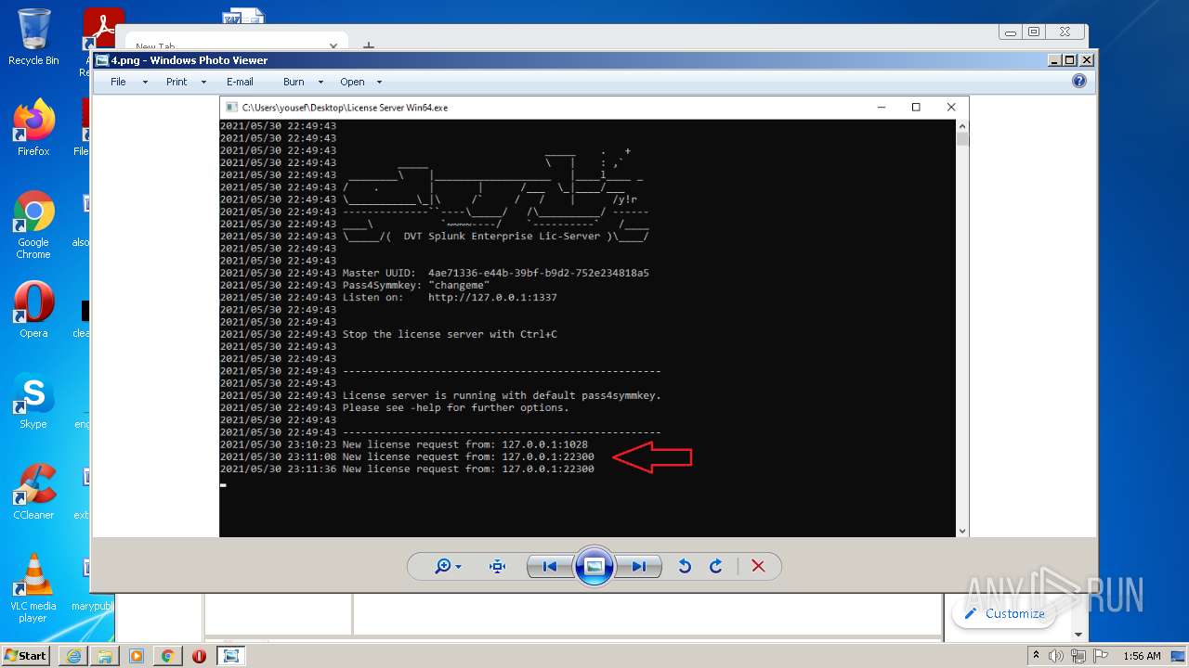
Task: Click the E-mail toolbar item
Action: click(x=240, y=82)
